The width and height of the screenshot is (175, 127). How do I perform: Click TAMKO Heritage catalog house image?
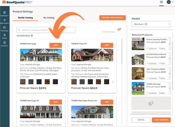41,55
